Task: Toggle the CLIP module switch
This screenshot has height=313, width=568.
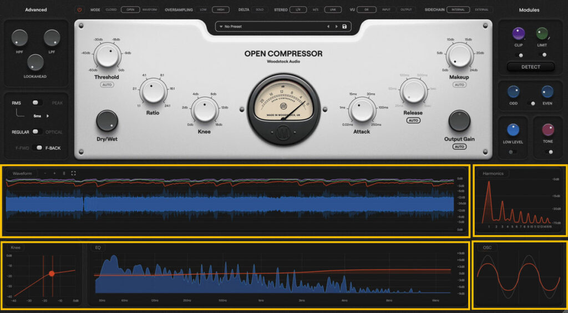Action: pos(519,55)
